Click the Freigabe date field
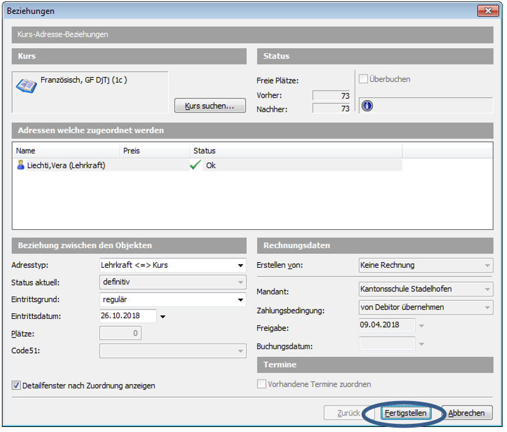This screenshot has height=432, width=507. pos(387,325)
